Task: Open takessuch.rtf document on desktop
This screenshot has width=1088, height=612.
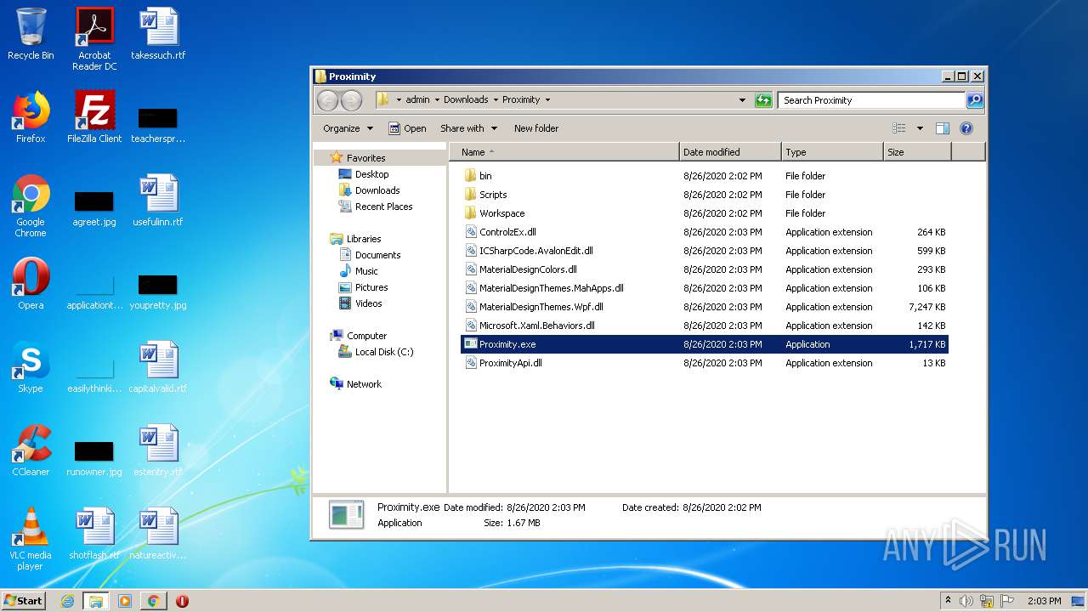Action: (x=158, y=34)
